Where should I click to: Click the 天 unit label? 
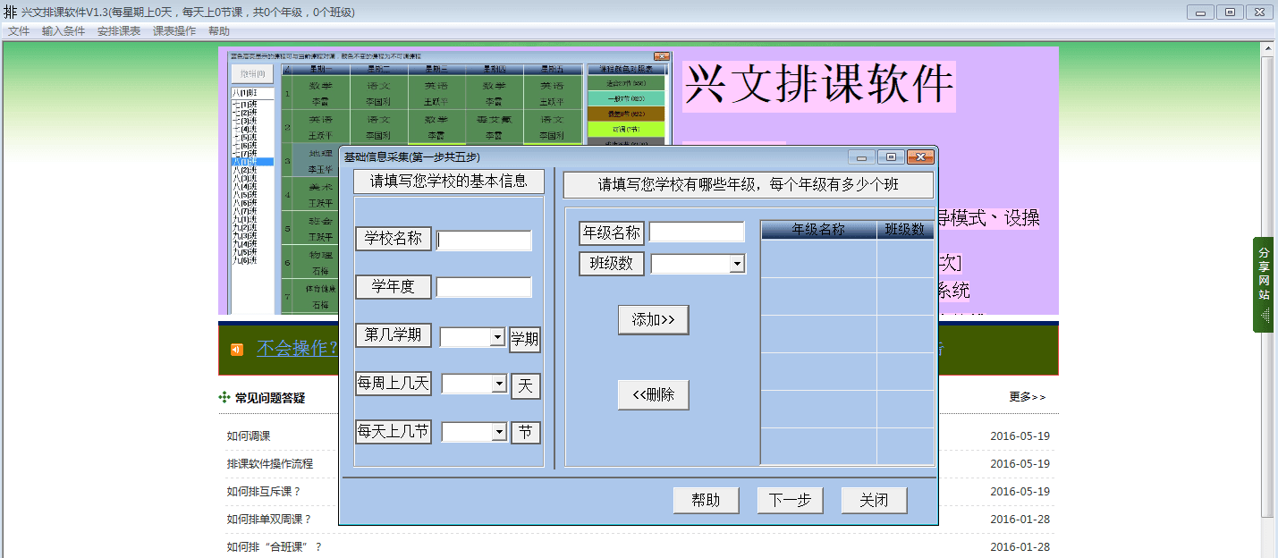(526, 386)
